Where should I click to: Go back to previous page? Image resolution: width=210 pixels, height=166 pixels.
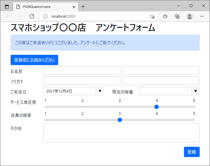click(x=8, y=16)
